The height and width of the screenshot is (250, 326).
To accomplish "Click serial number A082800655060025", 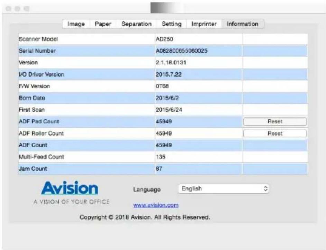I will click(x=181, y=51).
